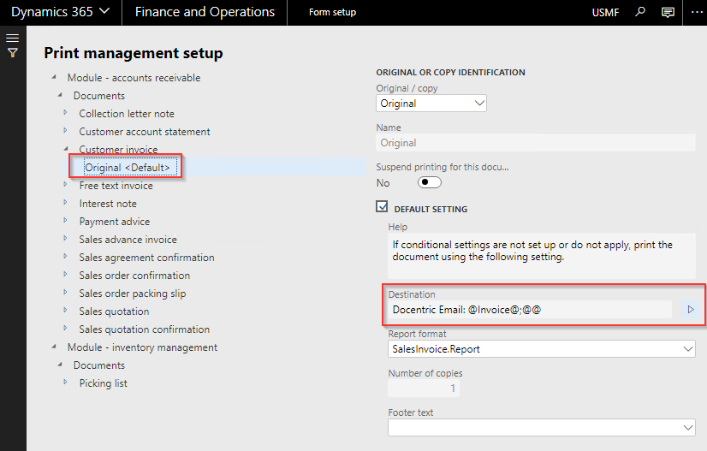
Task: Click the Form setup title
Action: click(x=332, y=12)
